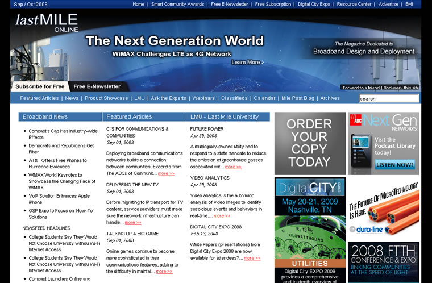Click dura-line MicroTechnology ad
Viewport: 432px width, 283px height.
point(383,208)
